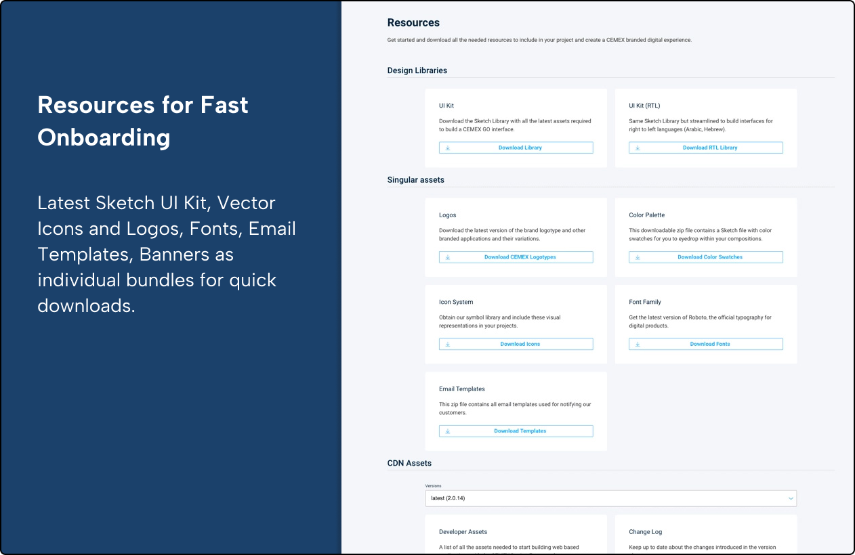Click the download icon in the Download Icons button
Screen dimensions: 855x555
[x=448, y=344]
